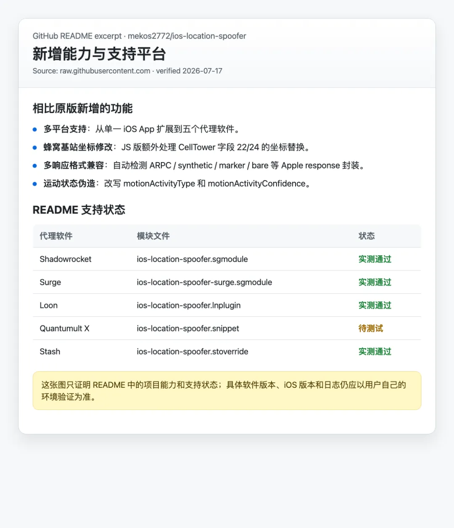454x528 pixels.
Task: Click the yellow disclaimer note text
Action: point(224,391)
